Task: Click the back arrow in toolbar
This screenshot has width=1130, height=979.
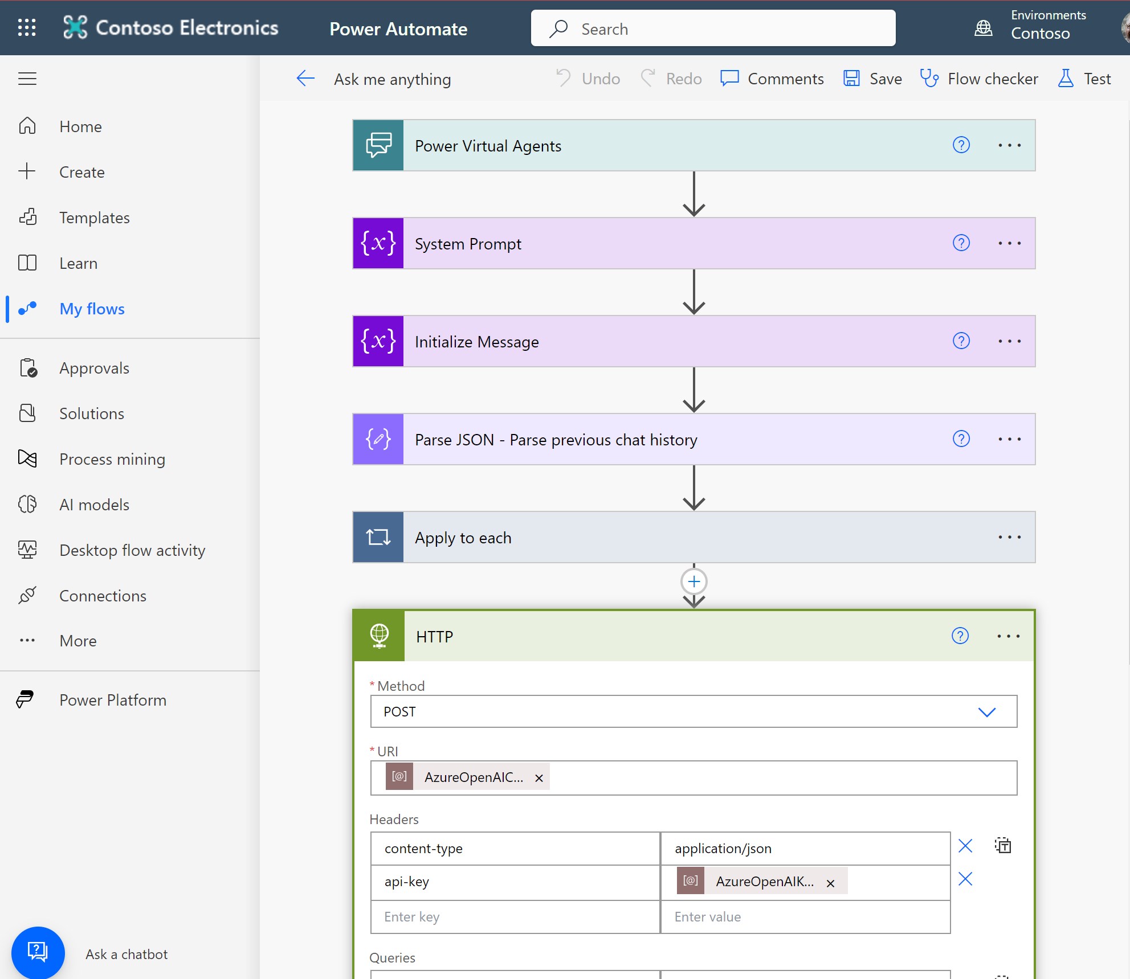Action: pos(305,79)
